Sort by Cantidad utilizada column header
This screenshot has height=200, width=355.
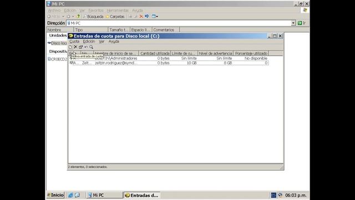(155, 53)
